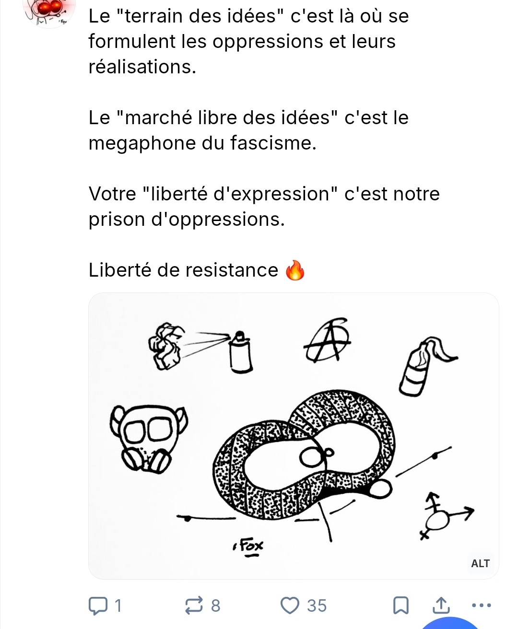
Task: Share the post with the upload arrow icon
Action: click(441, 605)
